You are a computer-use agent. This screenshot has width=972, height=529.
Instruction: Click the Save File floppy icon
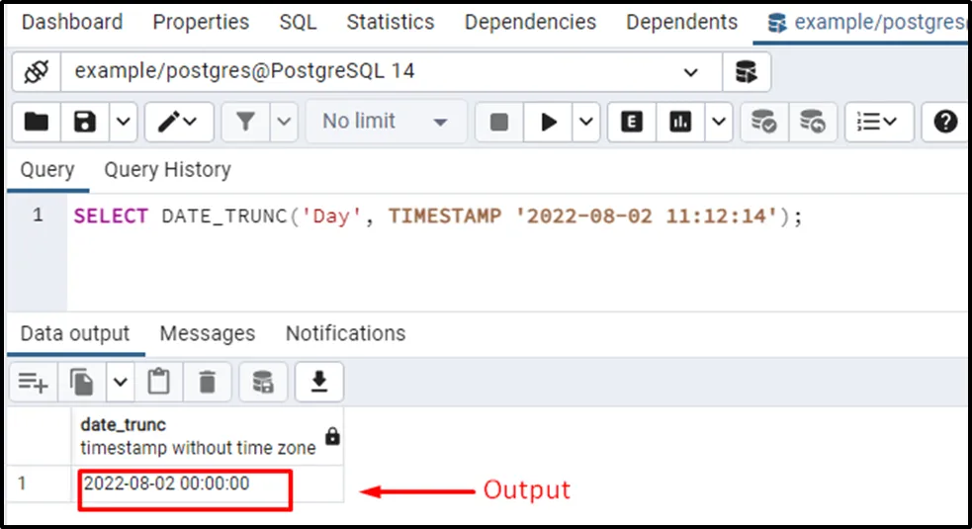click(x=85, y=122)
